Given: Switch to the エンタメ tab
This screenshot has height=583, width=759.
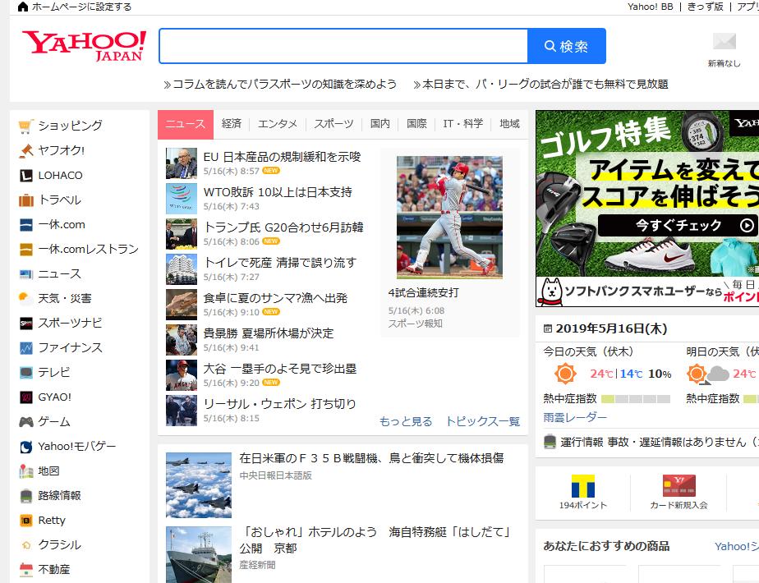Looking at the screenshot, I should click(x=278, y=124).
